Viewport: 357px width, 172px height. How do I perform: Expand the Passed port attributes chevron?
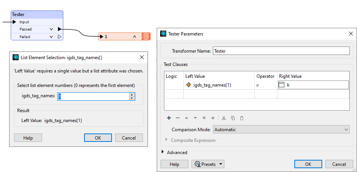tap(51, 29)
